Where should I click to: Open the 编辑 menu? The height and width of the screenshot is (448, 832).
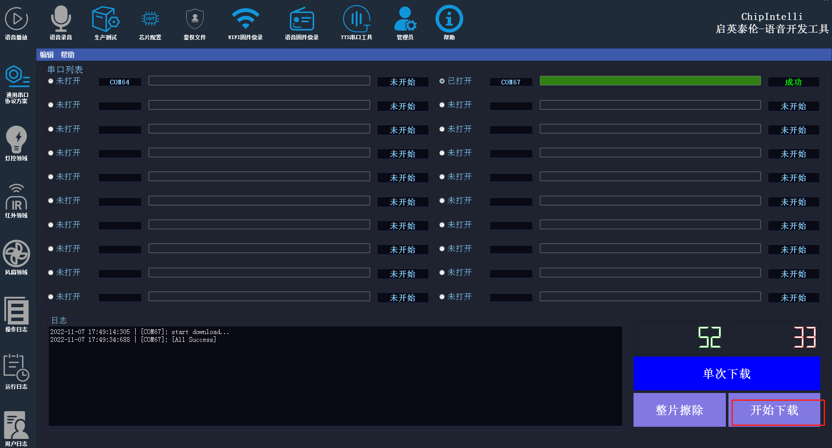[47, 55]
